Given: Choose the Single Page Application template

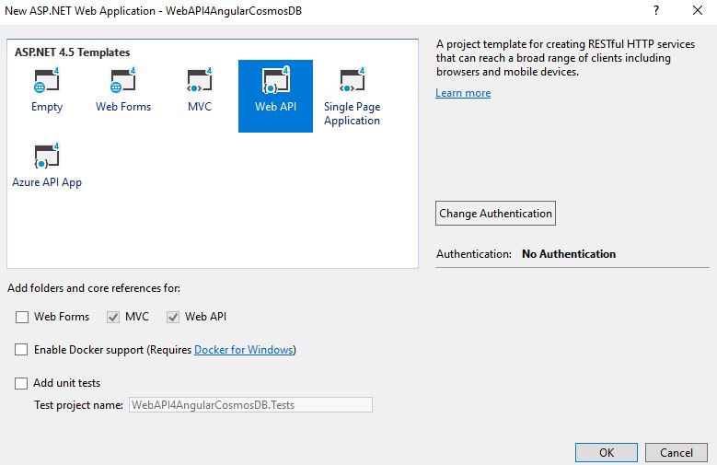Looking at the screenshot, I should click(352, 96).
